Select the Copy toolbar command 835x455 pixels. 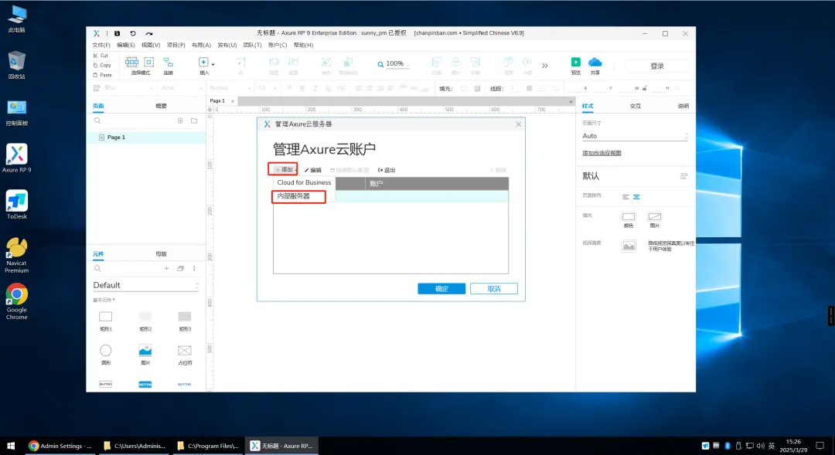(x=102, y=65)
